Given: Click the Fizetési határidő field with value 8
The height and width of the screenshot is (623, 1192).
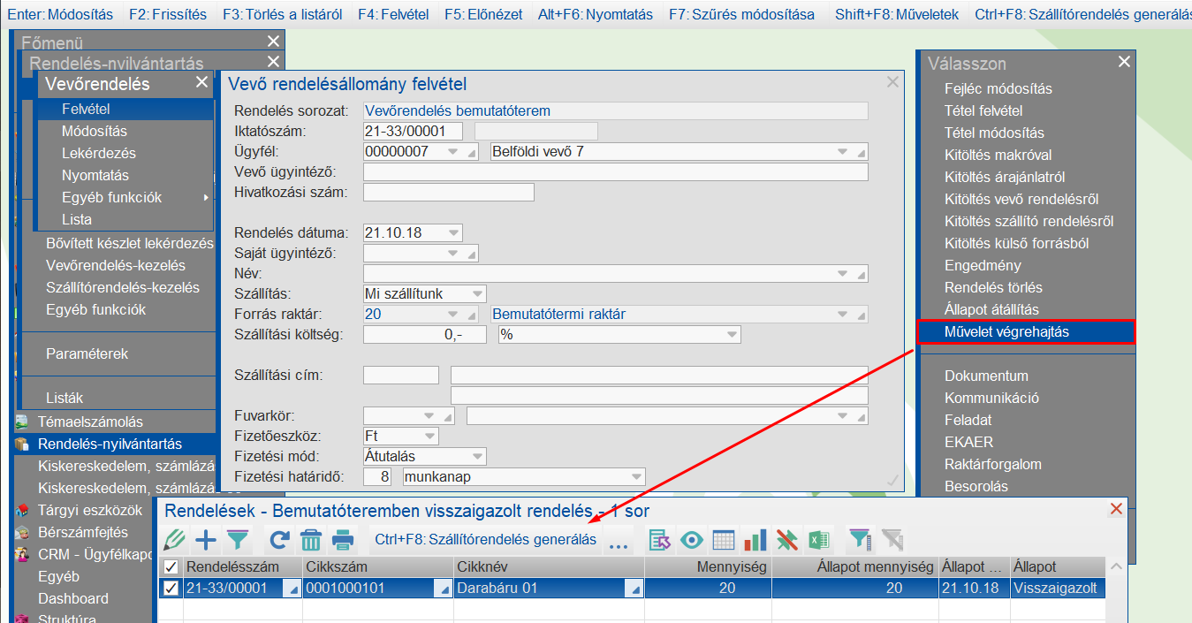Looking at the screenshot, I should click(x=378, y=477).
